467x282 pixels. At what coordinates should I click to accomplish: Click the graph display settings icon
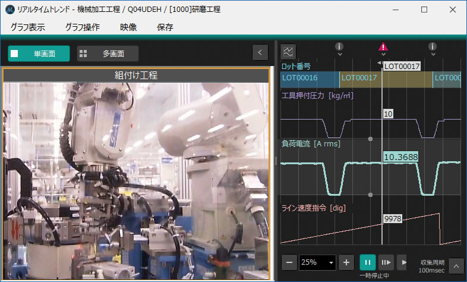pos(288,52)
